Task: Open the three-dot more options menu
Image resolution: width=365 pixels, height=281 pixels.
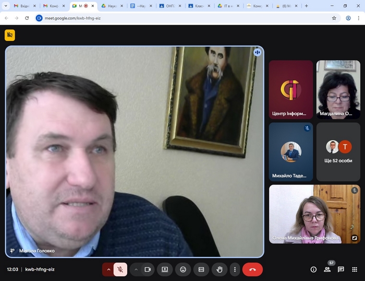Action: (x=235, y=270)
